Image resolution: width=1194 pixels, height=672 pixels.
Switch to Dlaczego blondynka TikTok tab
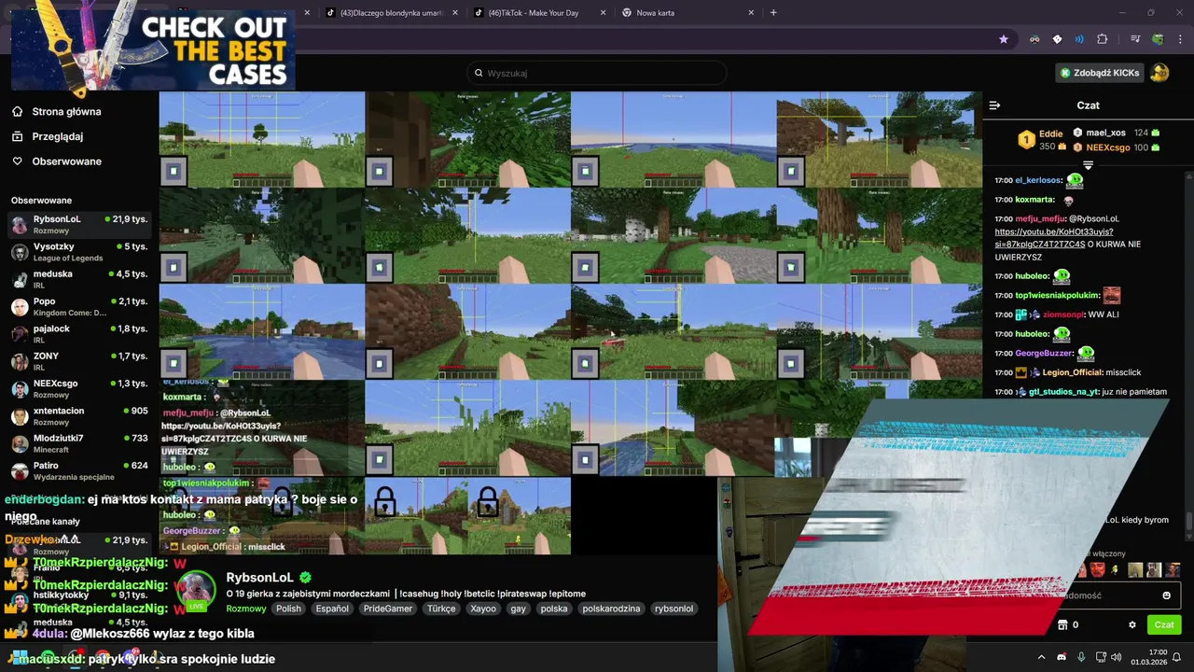click(390, 13)
